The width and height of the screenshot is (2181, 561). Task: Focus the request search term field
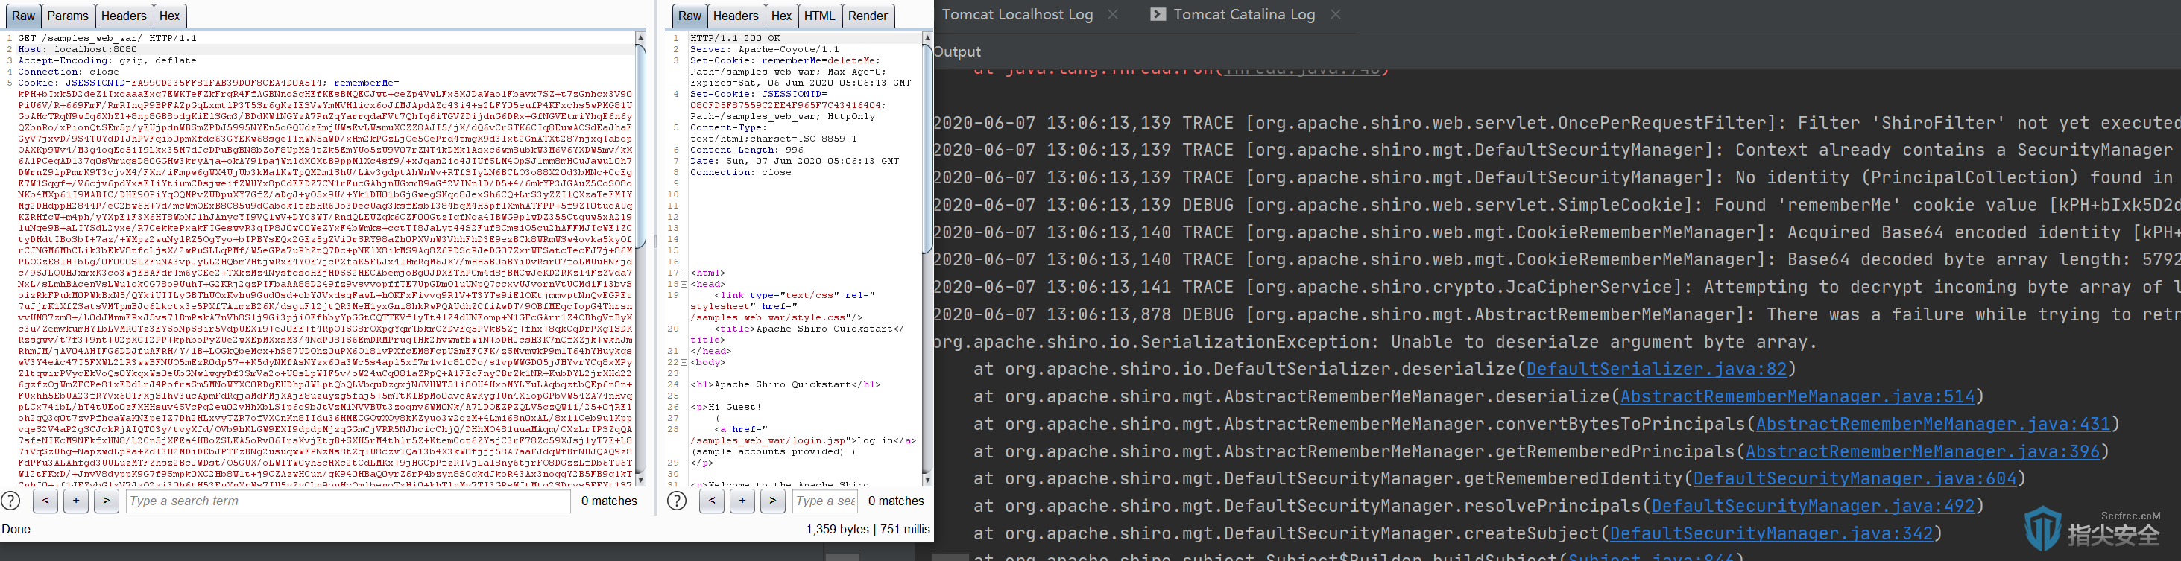(x=348, y=501)
